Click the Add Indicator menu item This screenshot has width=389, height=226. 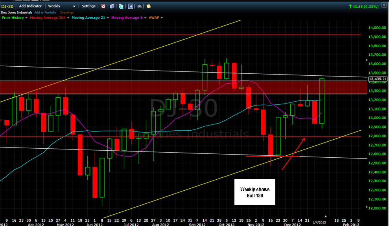(x=31, y=6)
